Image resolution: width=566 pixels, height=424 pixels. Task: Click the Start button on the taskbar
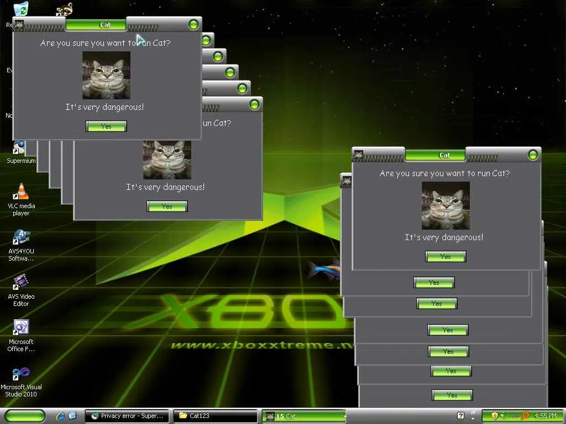click(25, 416)
